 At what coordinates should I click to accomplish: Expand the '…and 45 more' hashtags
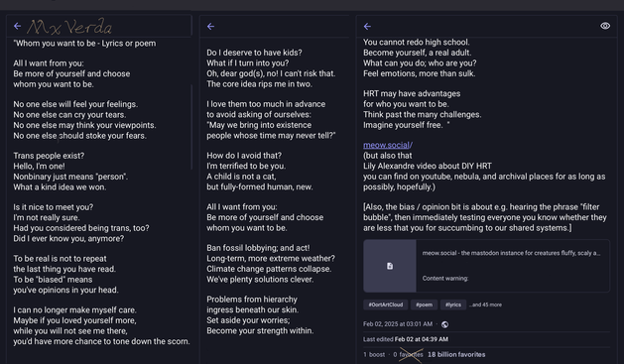point(485,304)
